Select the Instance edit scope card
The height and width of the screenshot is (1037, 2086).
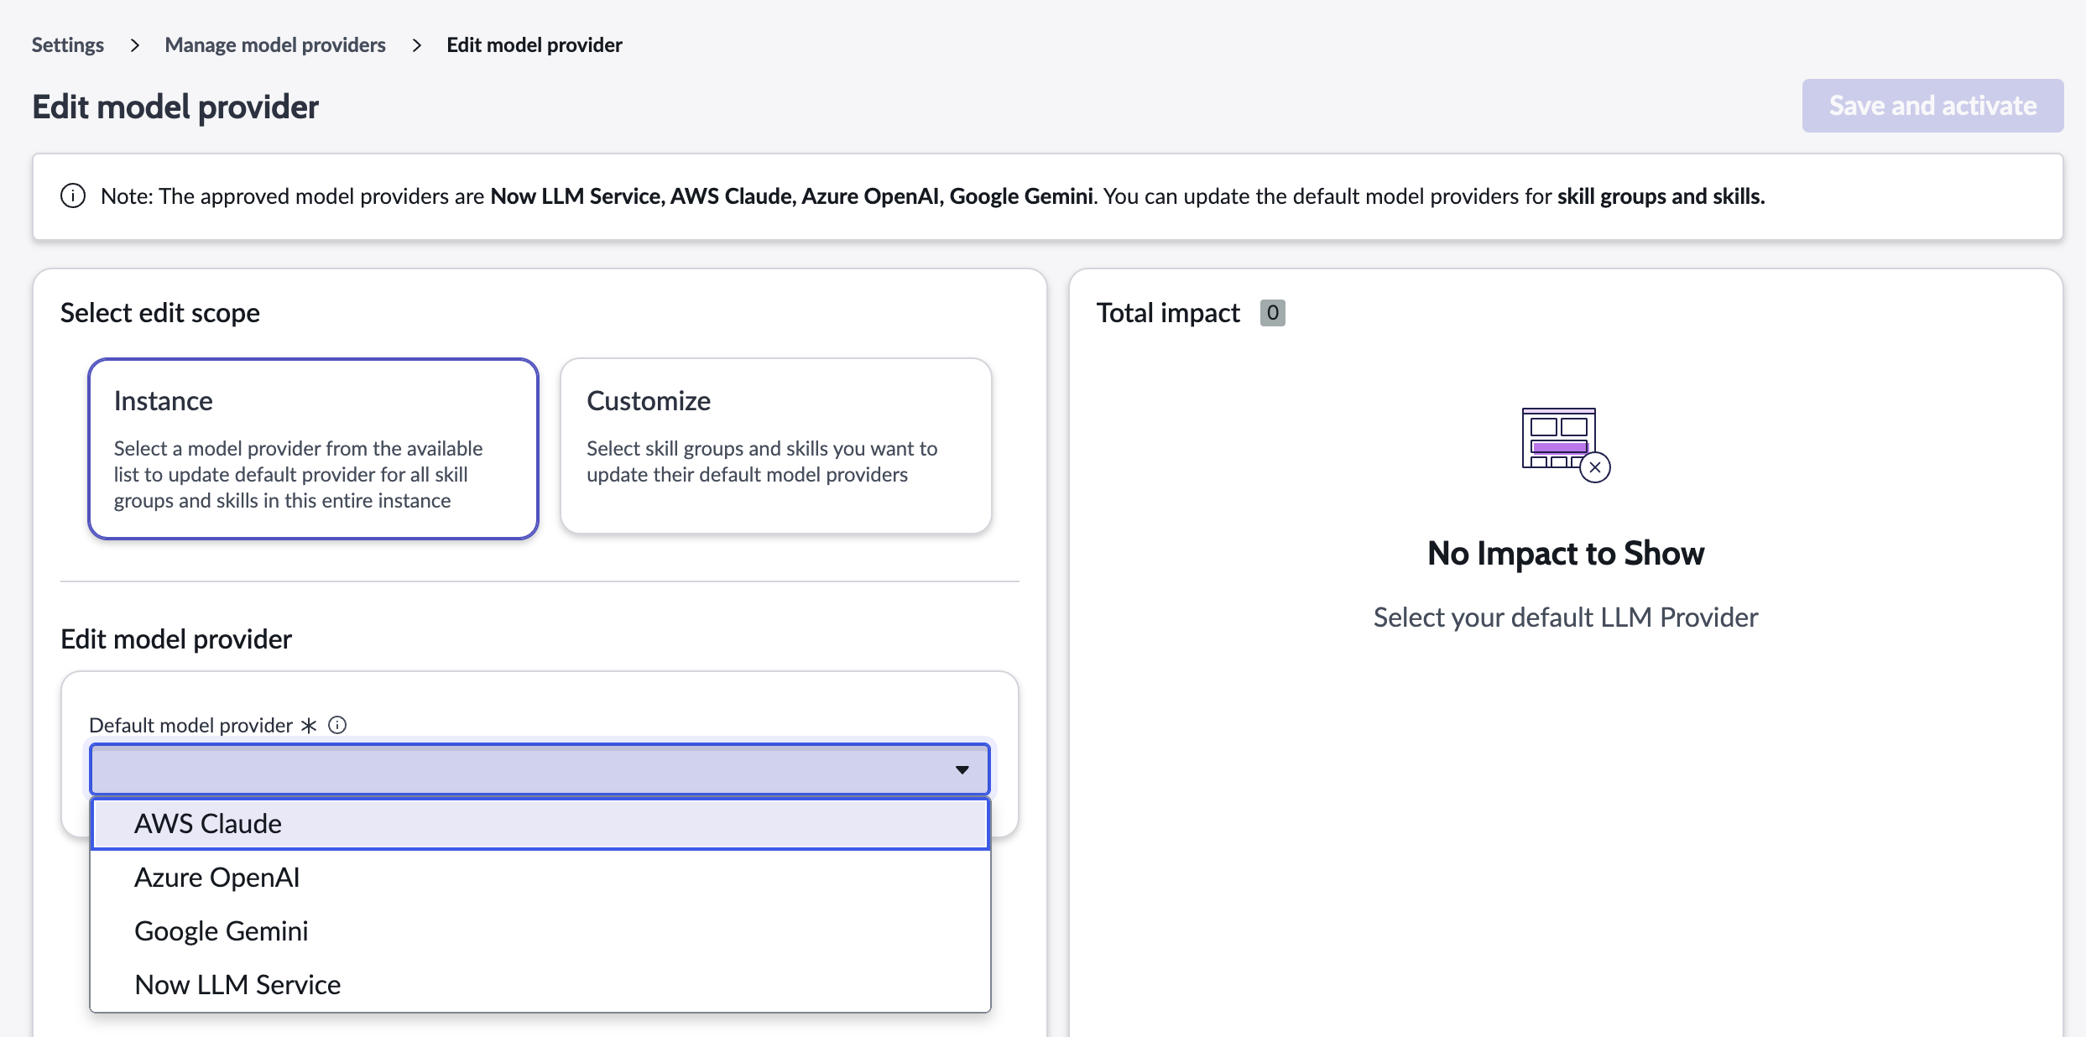pyautogui.click(x=313, y=449)
